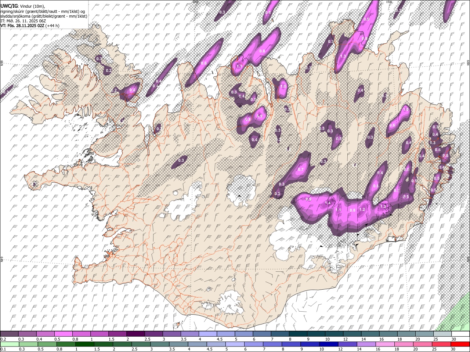Click the 0.3–0.5 swatch in the green rain scale
Viewport: 470px width, 352px height.
point(28,344)
